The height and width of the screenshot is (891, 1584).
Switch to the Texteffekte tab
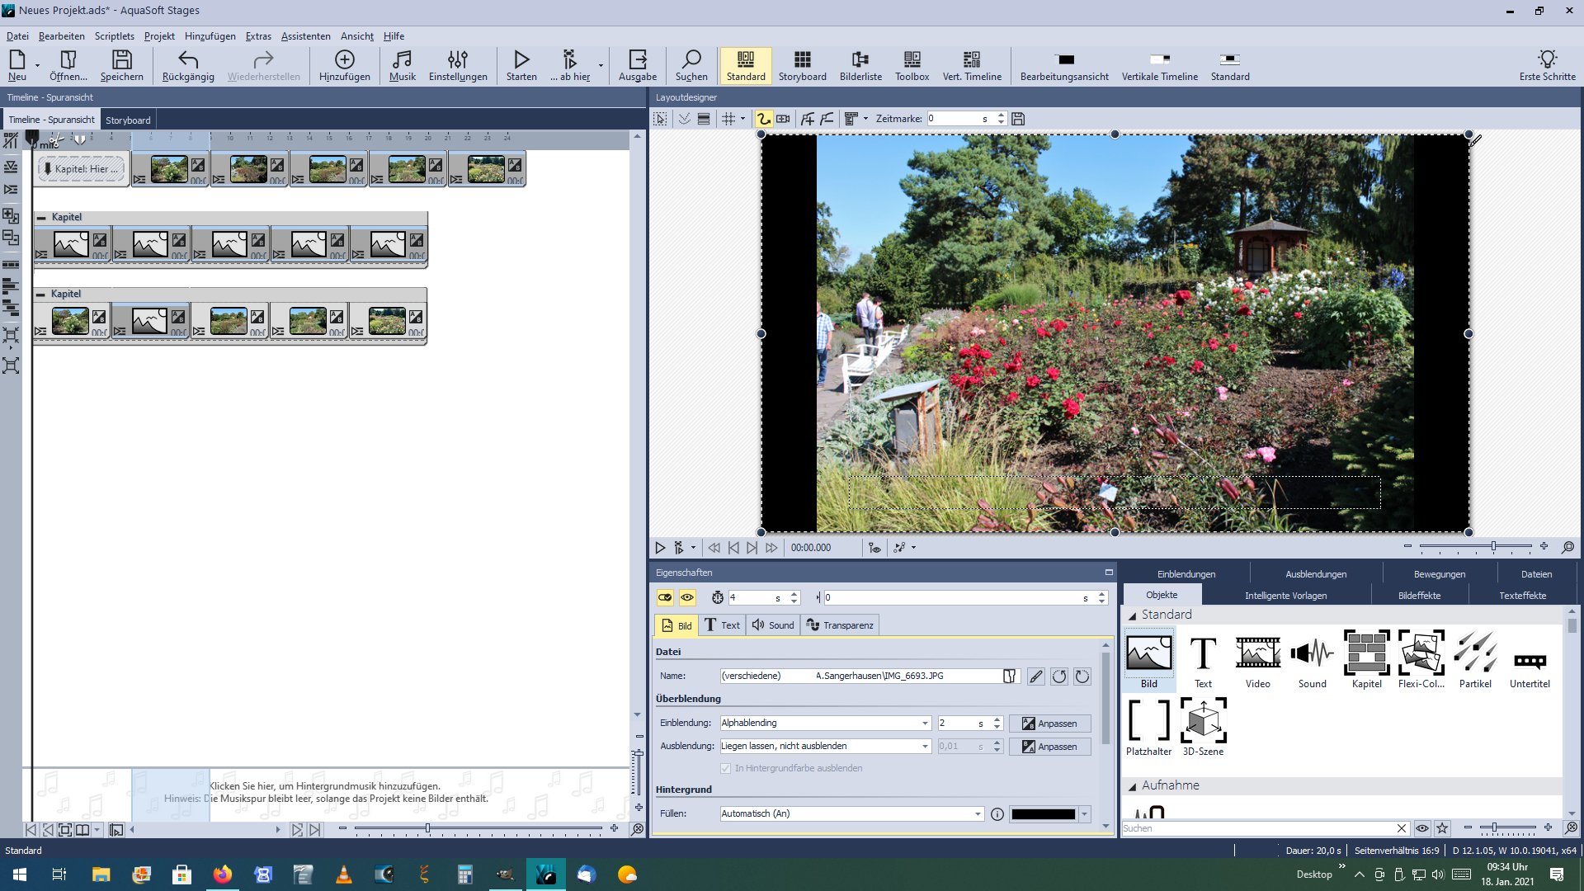[x=1522, y=596]
